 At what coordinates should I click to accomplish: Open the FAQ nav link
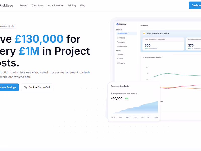point(83,5)
